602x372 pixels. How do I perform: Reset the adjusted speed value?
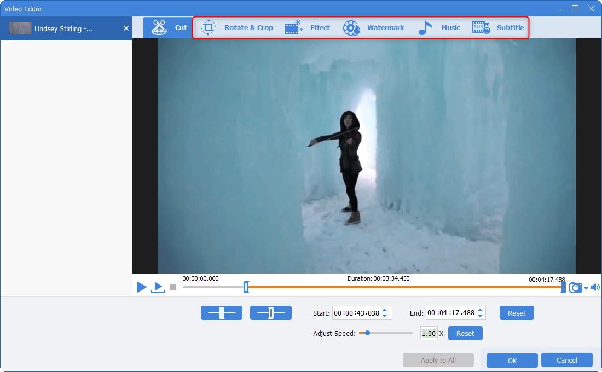click(x=465, y=333)
